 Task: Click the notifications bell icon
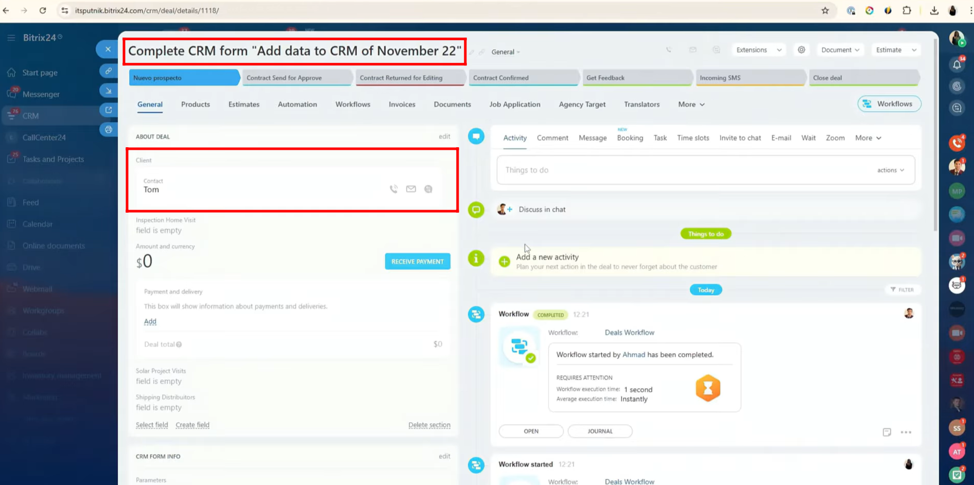tap(956, 64)
